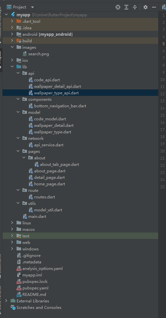Open the Project view dropdown
The height and width of the screenshot is (318, 166).
[x=32, y=7]
